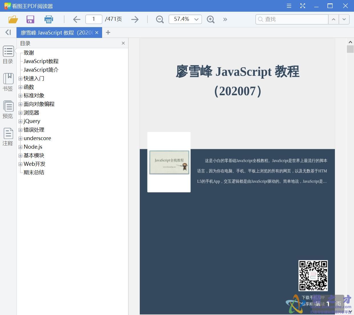Expand the 快速入门 tree node
The image size is (354, 315).
tap(20, 78)
